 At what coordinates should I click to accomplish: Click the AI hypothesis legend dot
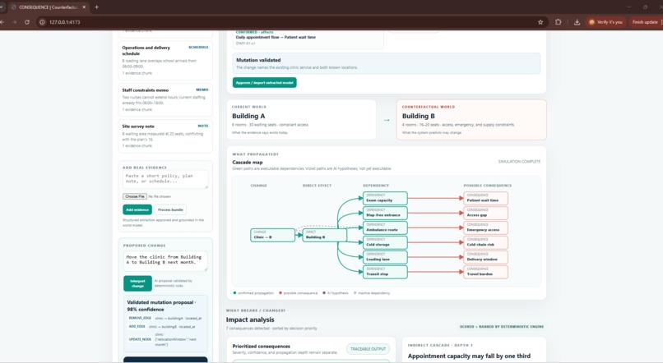pos(324,292)
